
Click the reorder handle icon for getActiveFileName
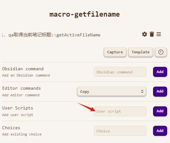[159, 34]
